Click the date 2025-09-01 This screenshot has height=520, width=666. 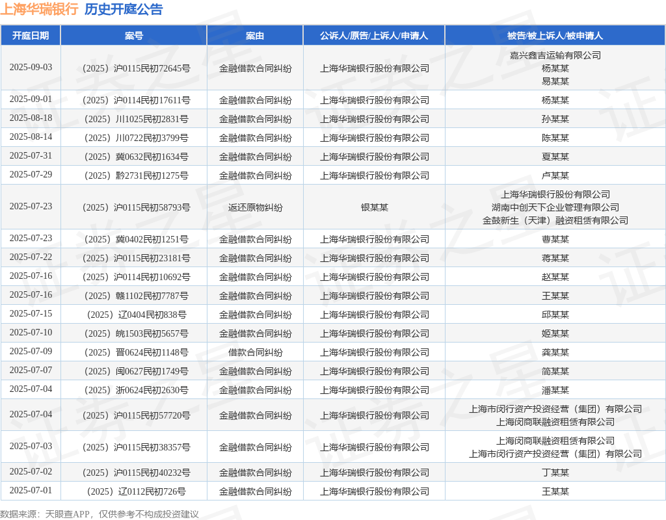(x=31, y=99)
